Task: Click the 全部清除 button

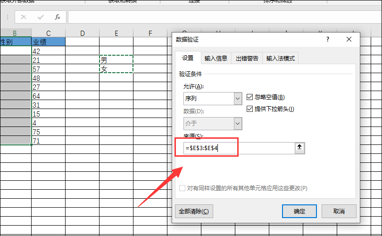Action: tap(194, 211)
